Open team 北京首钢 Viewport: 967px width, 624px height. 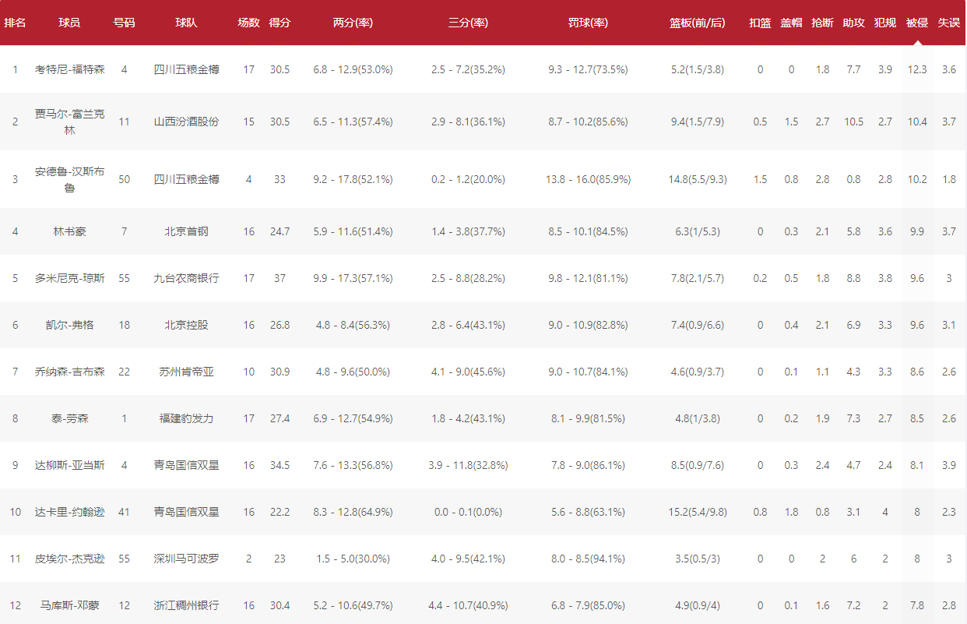186,231
